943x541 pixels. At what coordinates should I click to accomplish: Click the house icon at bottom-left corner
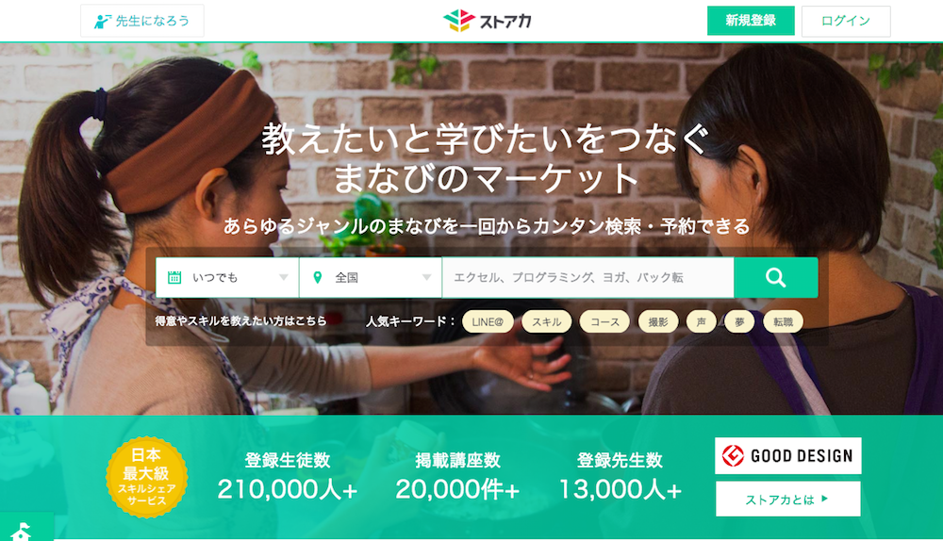point(22,532)
